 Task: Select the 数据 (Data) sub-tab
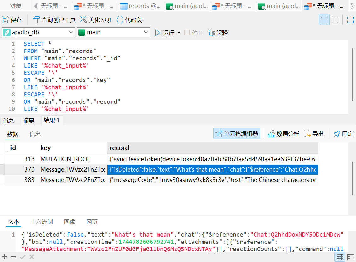pyautogui.click(x=13, y=134)
